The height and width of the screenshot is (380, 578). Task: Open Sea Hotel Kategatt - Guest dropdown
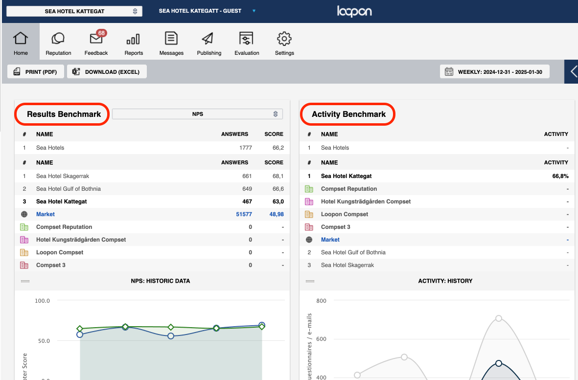(x=207, y=11)
